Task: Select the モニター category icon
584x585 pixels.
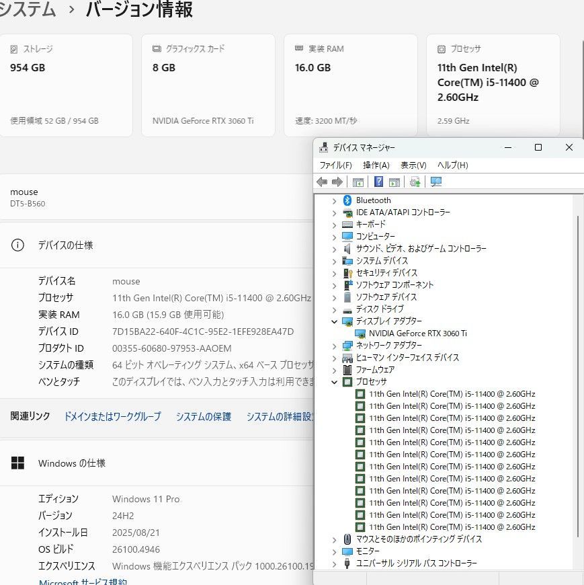Action: click(x=347, y=551)
